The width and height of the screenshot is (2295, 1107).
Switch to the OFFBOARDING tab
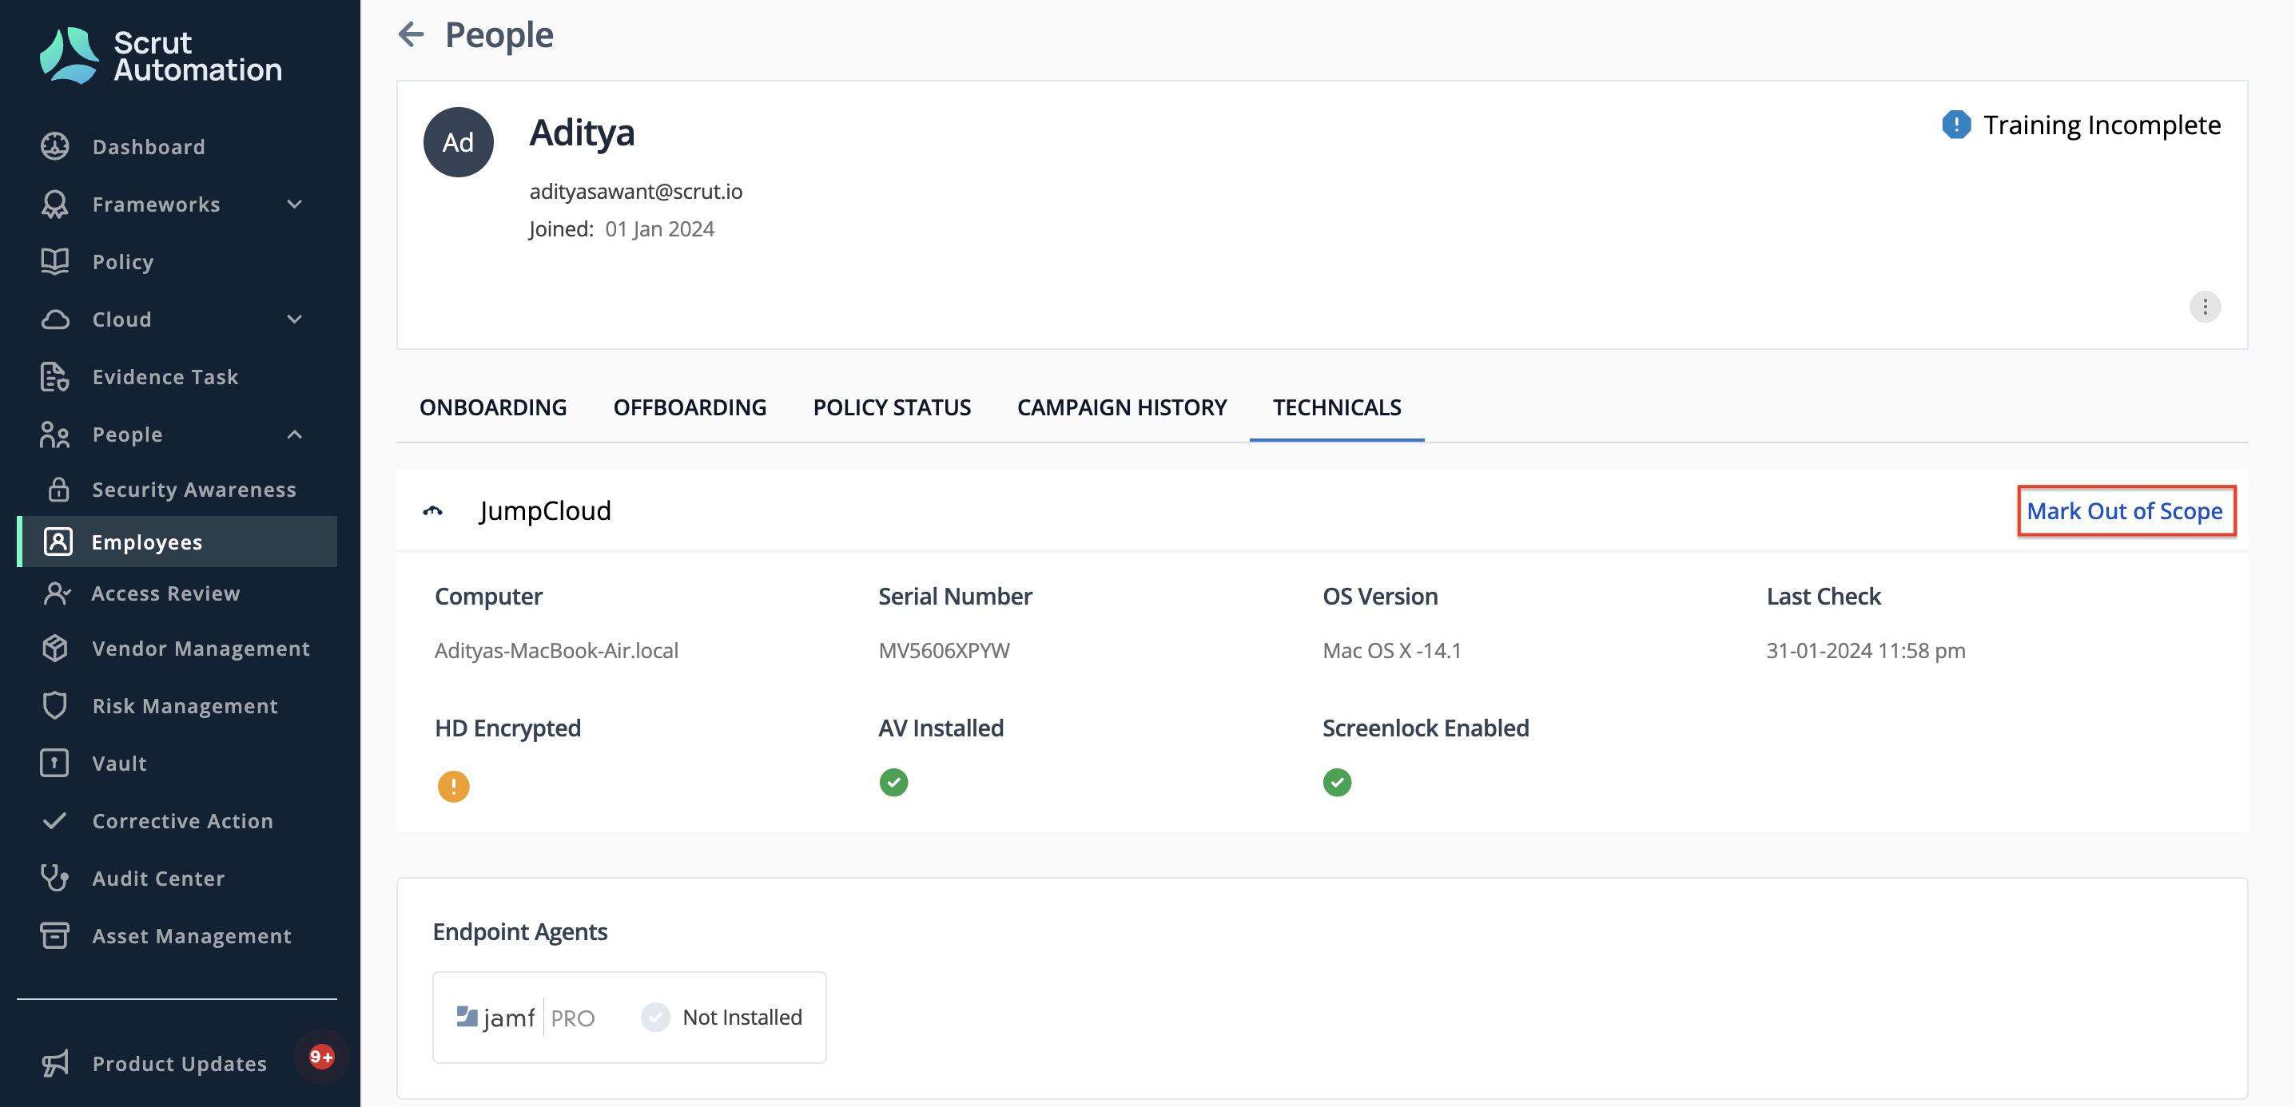[690, 408]
